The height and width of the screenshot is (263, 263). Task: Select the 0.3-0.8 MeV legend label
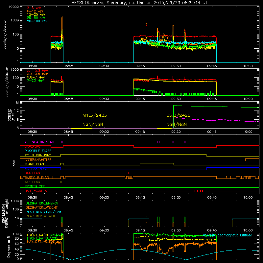click(37, 74)
